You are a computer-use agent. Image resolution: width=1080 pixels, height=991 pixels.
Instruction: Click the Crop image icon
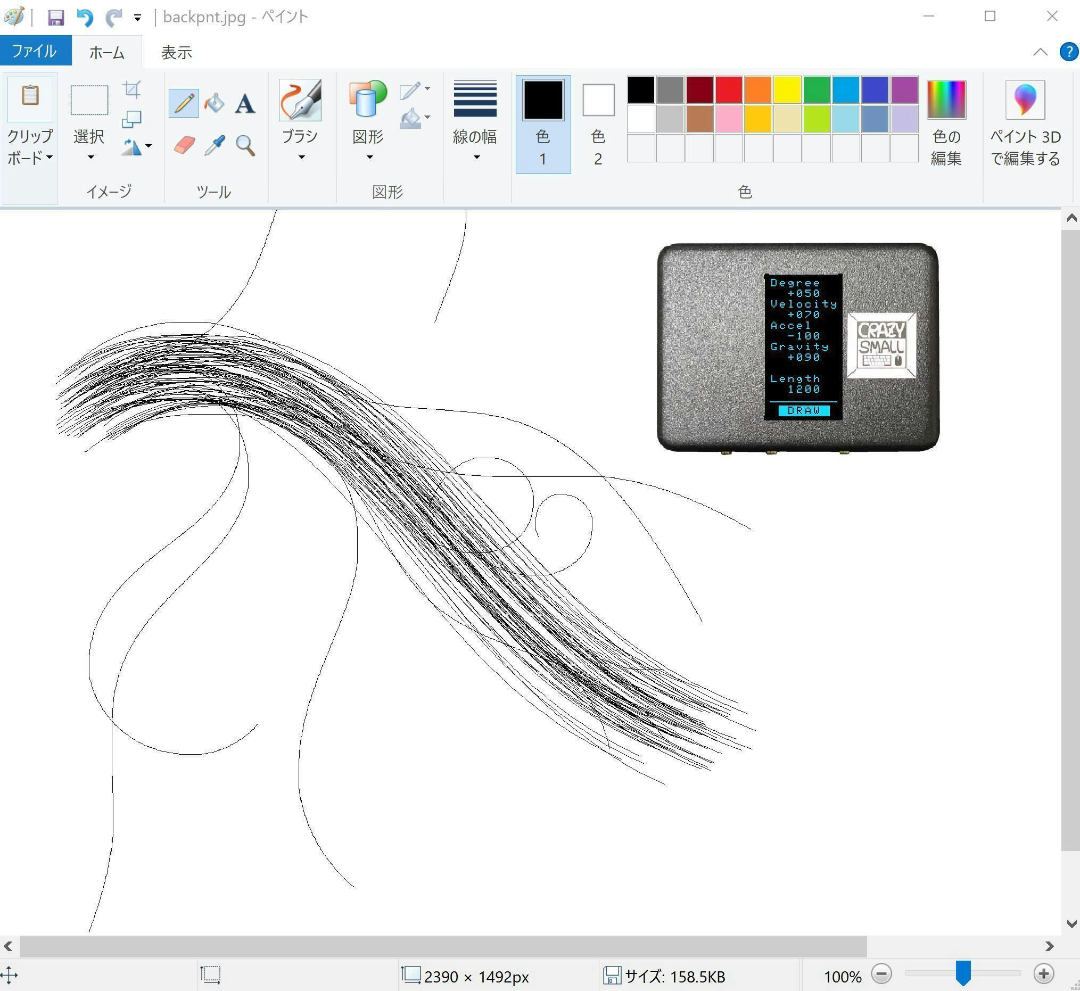click(132, 89)
